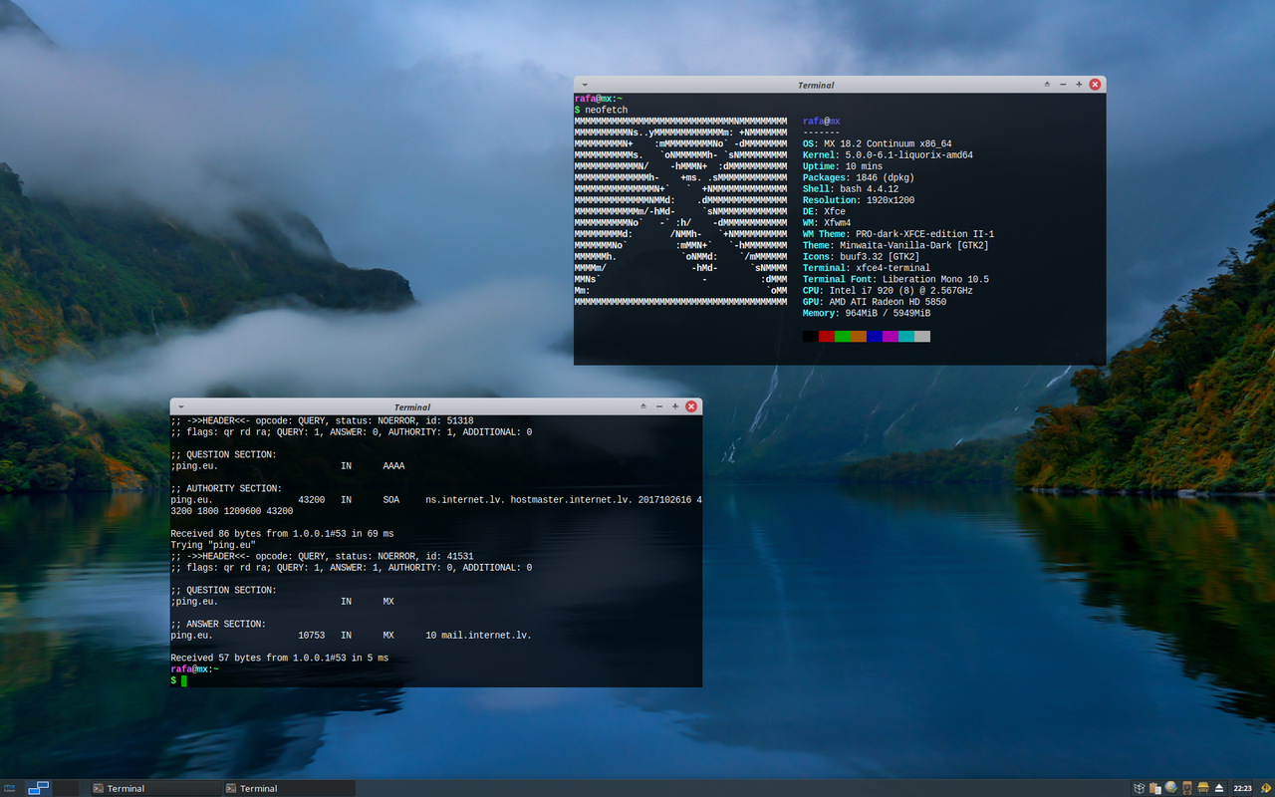Image resolution: width=1275 pixels, height=797 pixels.
Task: Switch to first Terminal taskbar button
Action: coord(154,788)
